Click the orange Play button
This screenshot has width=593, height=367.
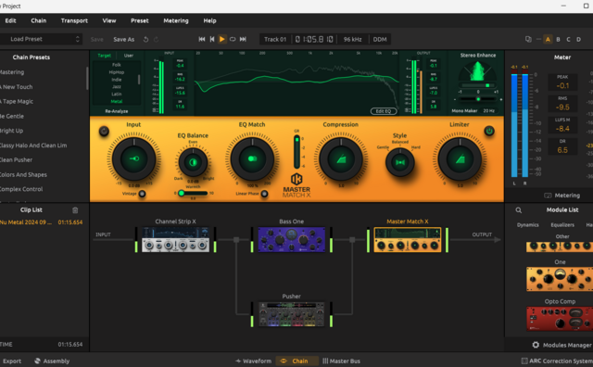222,39
